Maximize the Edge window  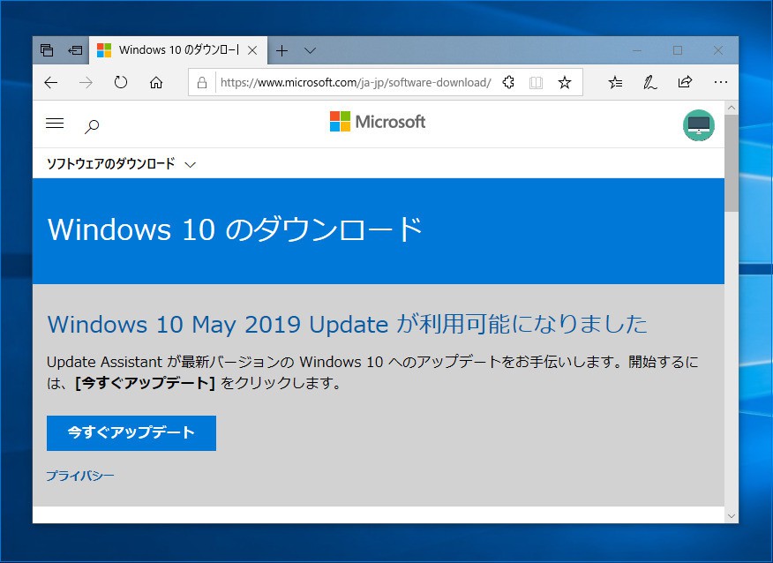pyautogui.click(x=678, y=50)
